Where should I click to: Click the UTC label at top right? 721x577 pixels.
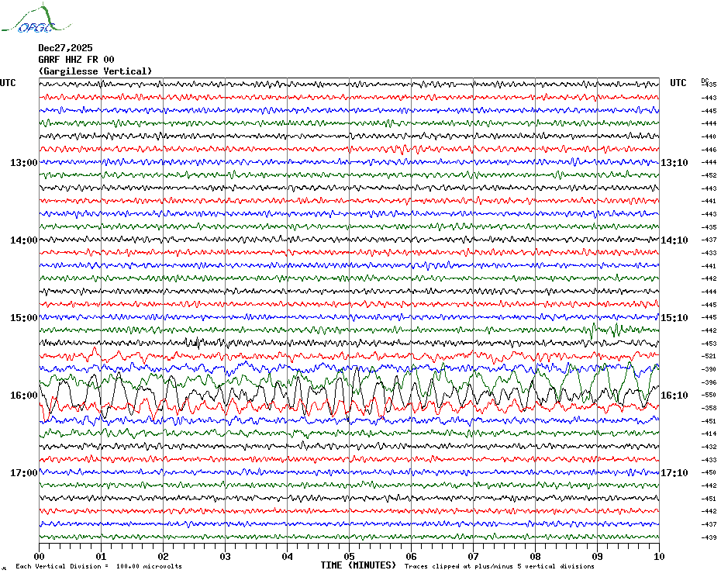678,83
